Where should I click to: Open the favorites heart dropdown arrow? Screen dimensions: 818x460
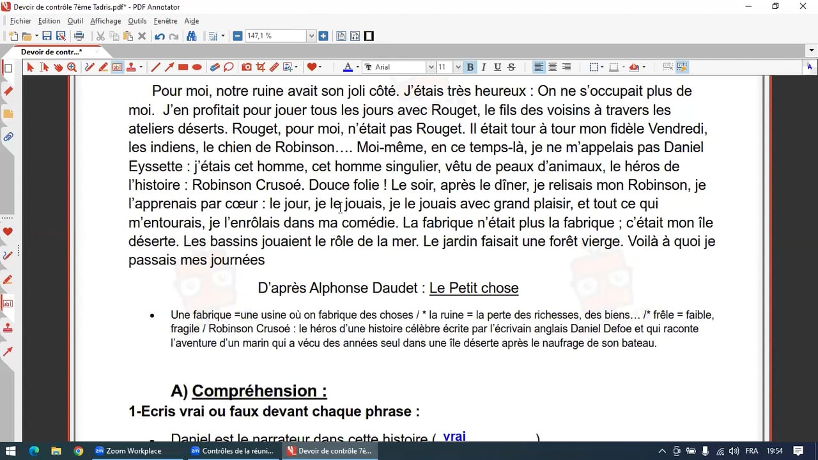(x=320, y=67)
